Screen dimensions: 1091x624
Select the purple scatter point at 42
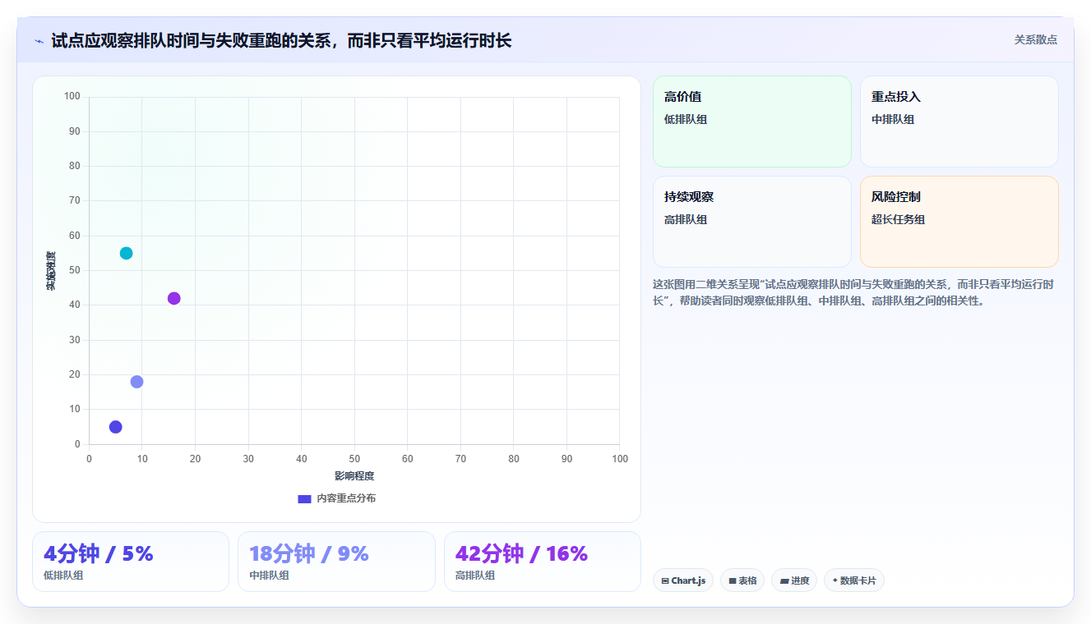(x=173, y=298)
